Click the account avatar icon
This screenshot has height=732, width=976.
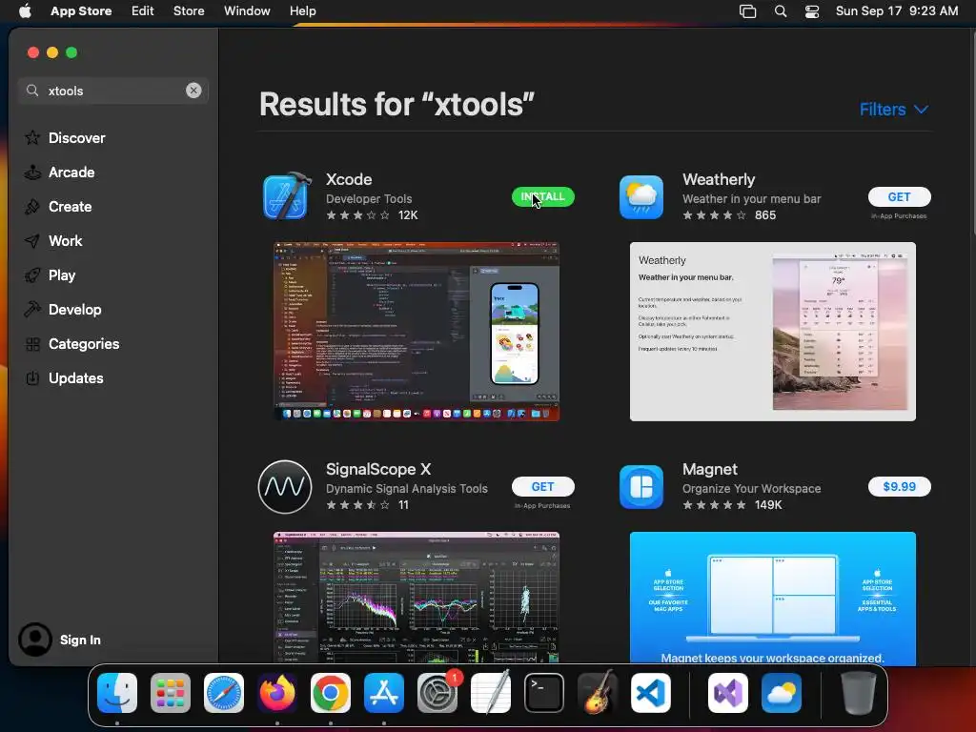[x=35, y=640]
